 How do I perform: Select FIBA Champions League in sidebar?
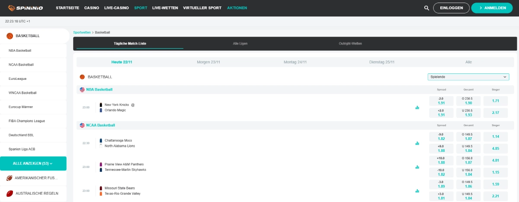tap(33, 121)
